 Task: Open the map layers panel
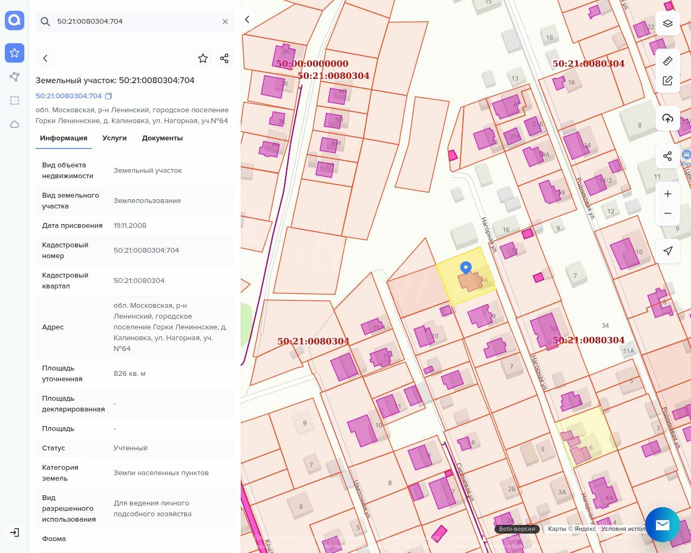coord(667,24)
